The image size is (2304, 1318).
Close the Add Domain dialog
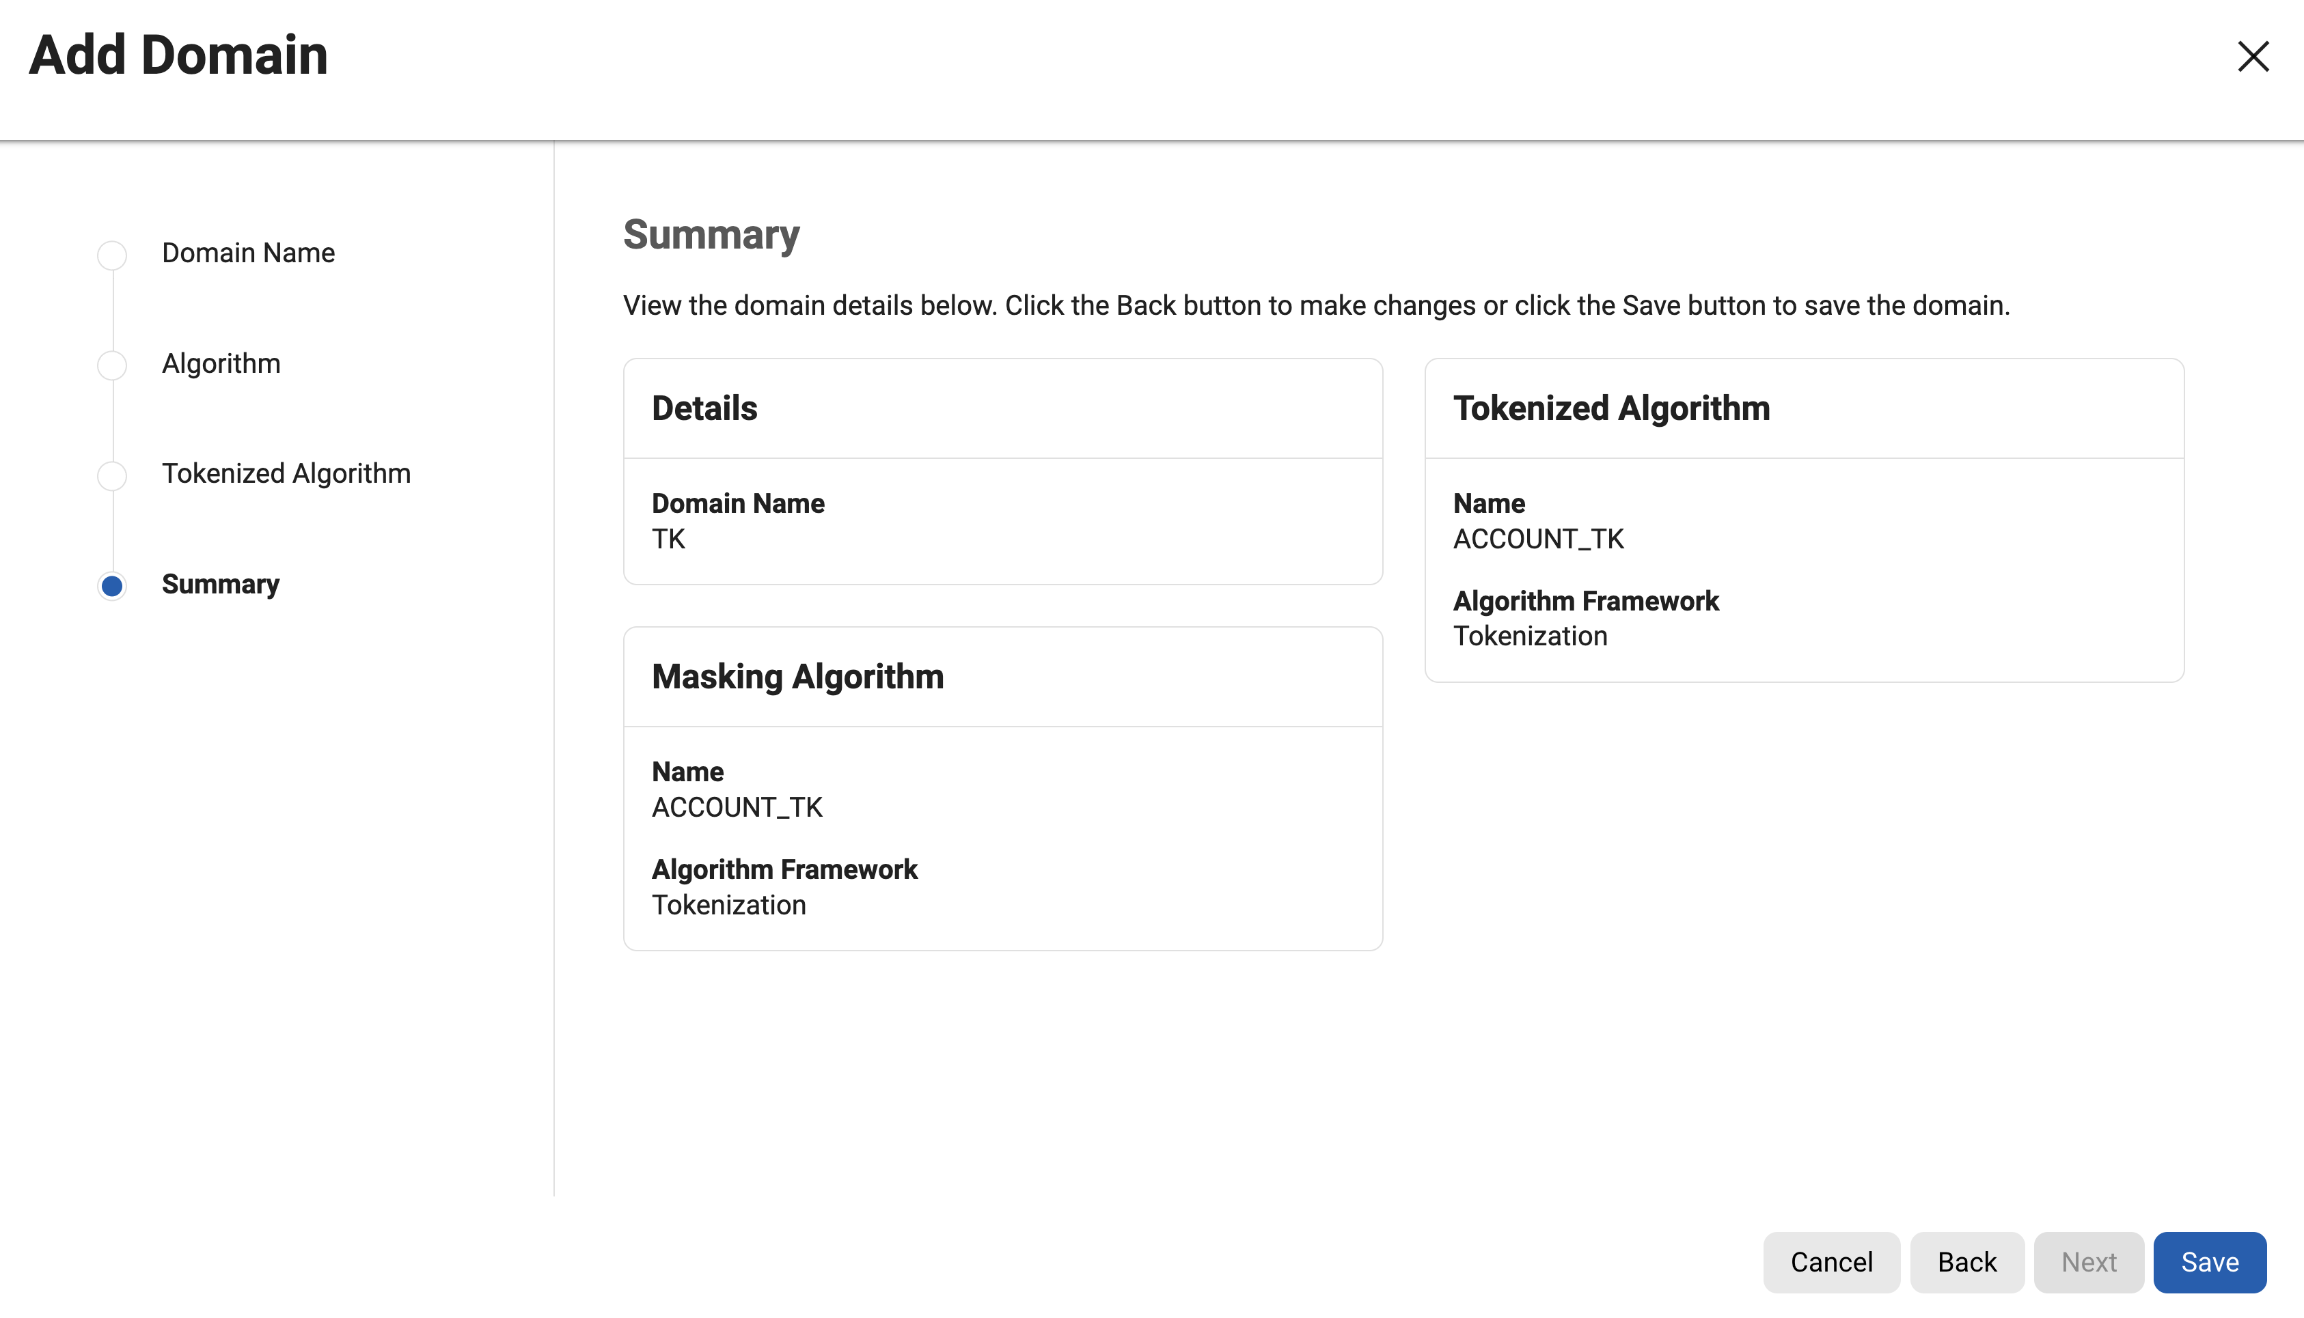2252,56
